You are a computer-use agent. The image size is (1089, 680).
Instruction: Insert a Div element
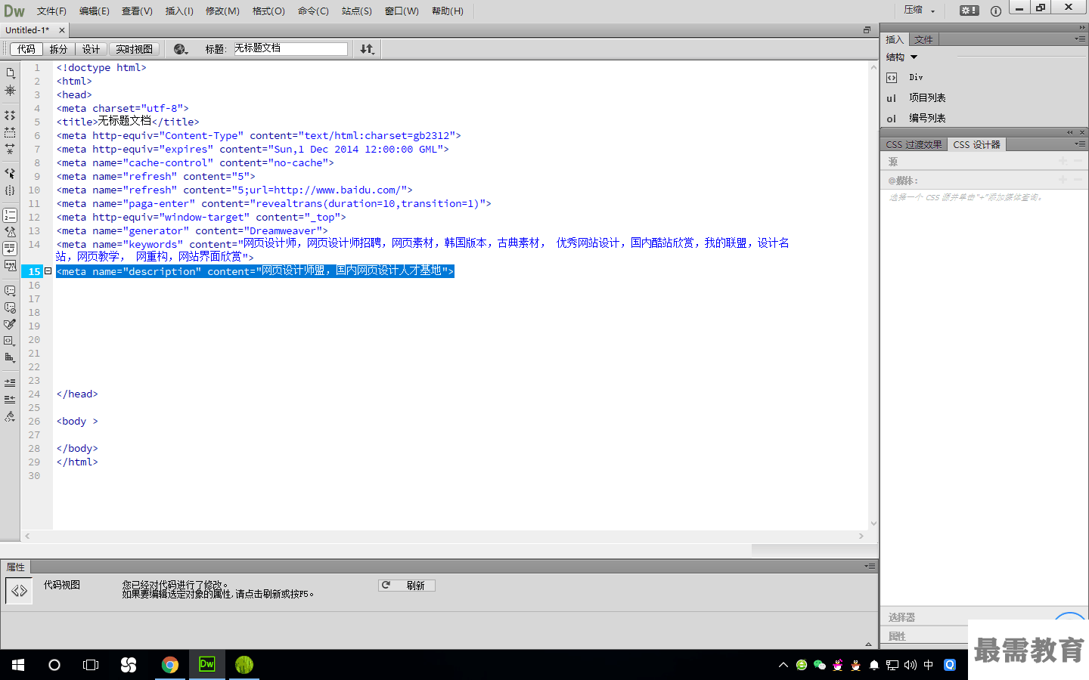pos(905,77)
